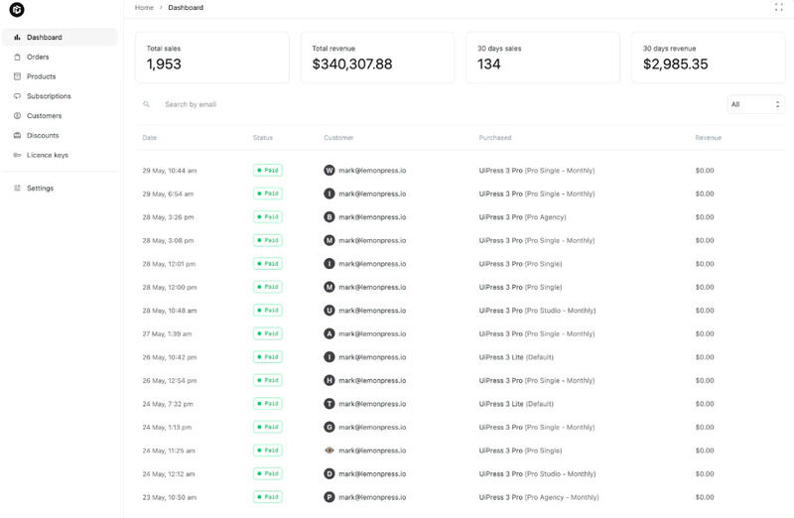Click the A avatar for the 27 May 1:39 am order

(x=330, y=333)
